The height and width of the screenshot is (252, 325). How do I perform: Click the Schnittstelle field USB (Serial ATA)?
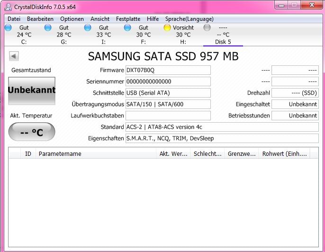(168, 93)
